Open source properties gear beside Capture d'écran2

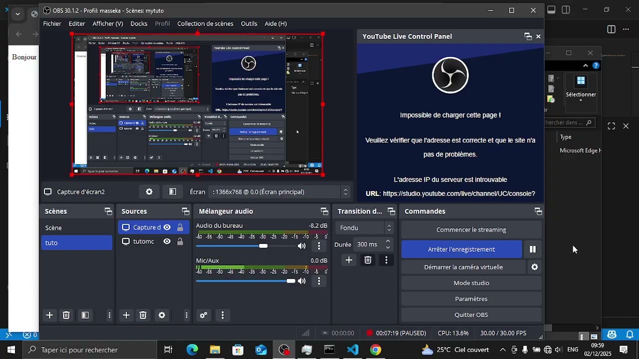[x=149, y=192]
